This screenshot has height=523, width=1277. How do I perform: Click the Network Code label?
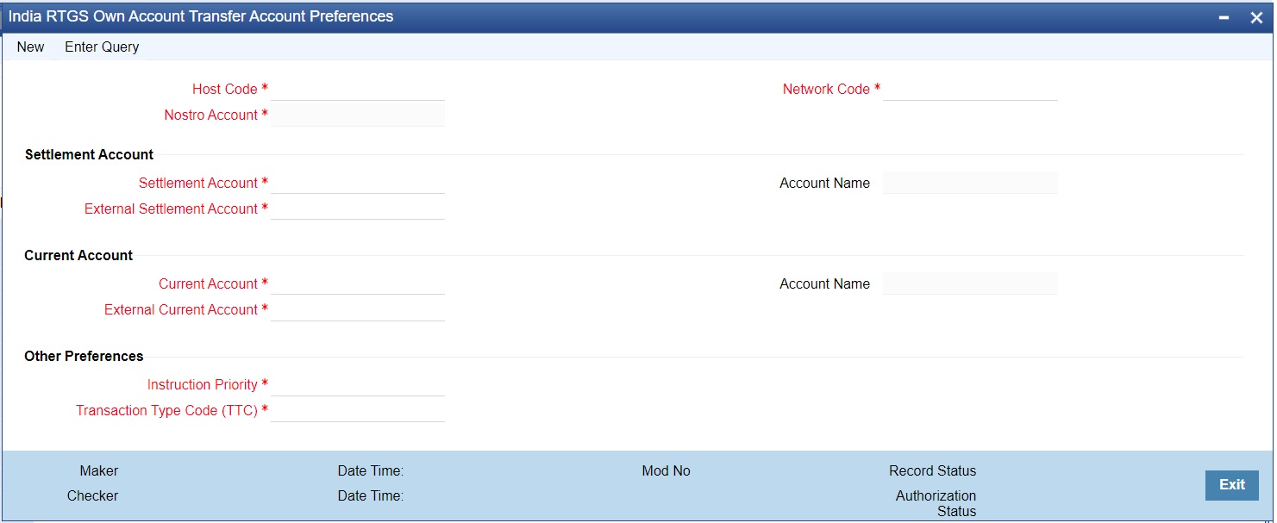[826, 89]
